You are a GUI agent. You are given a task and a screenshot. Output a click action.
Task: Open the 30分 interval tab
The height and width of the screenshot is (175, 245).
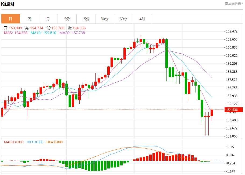pos(105,19)
